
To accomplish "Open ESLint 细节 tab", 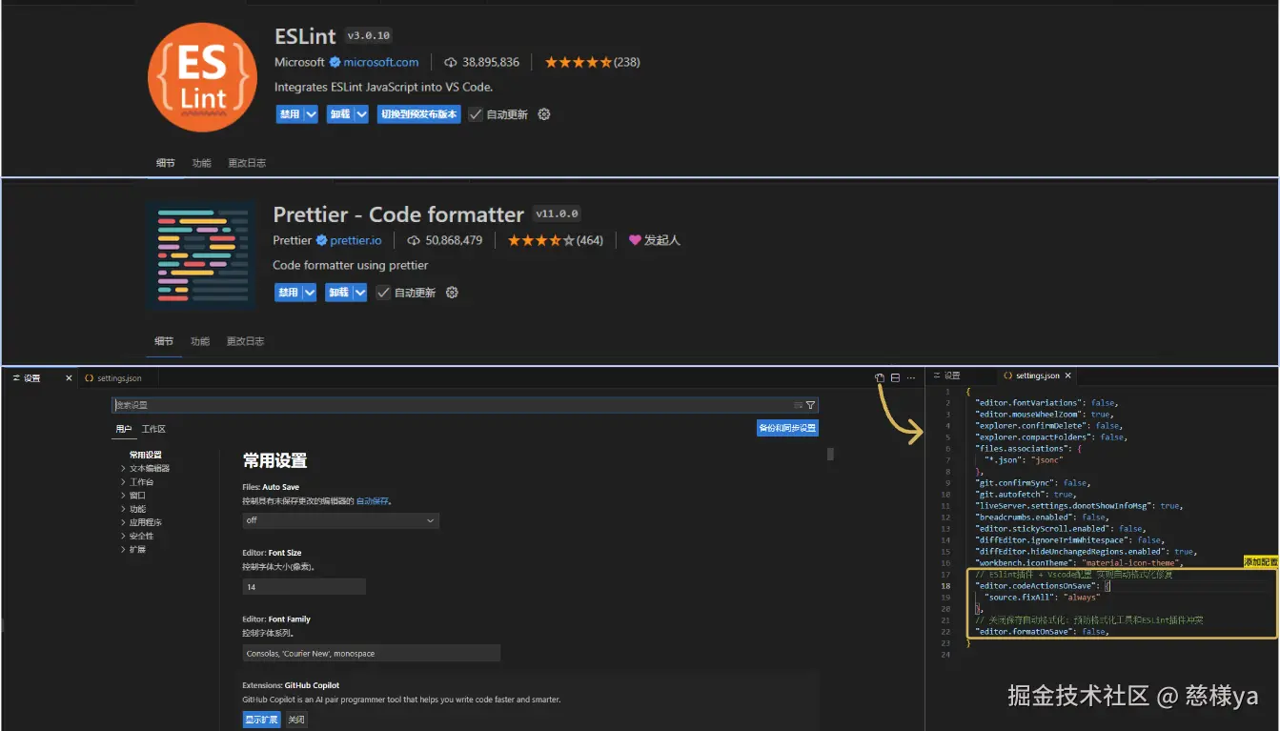I will point(166,163).
